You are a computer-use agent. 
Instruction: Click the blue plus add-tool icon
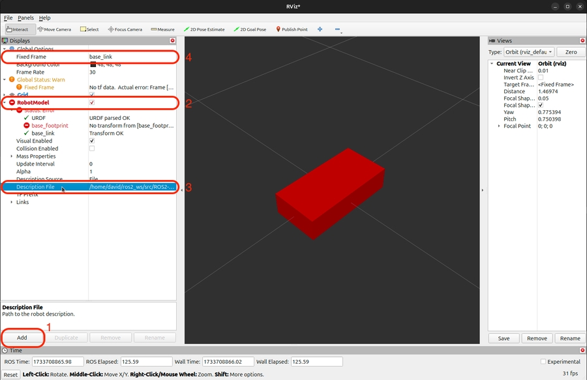(x=320, y=29)
